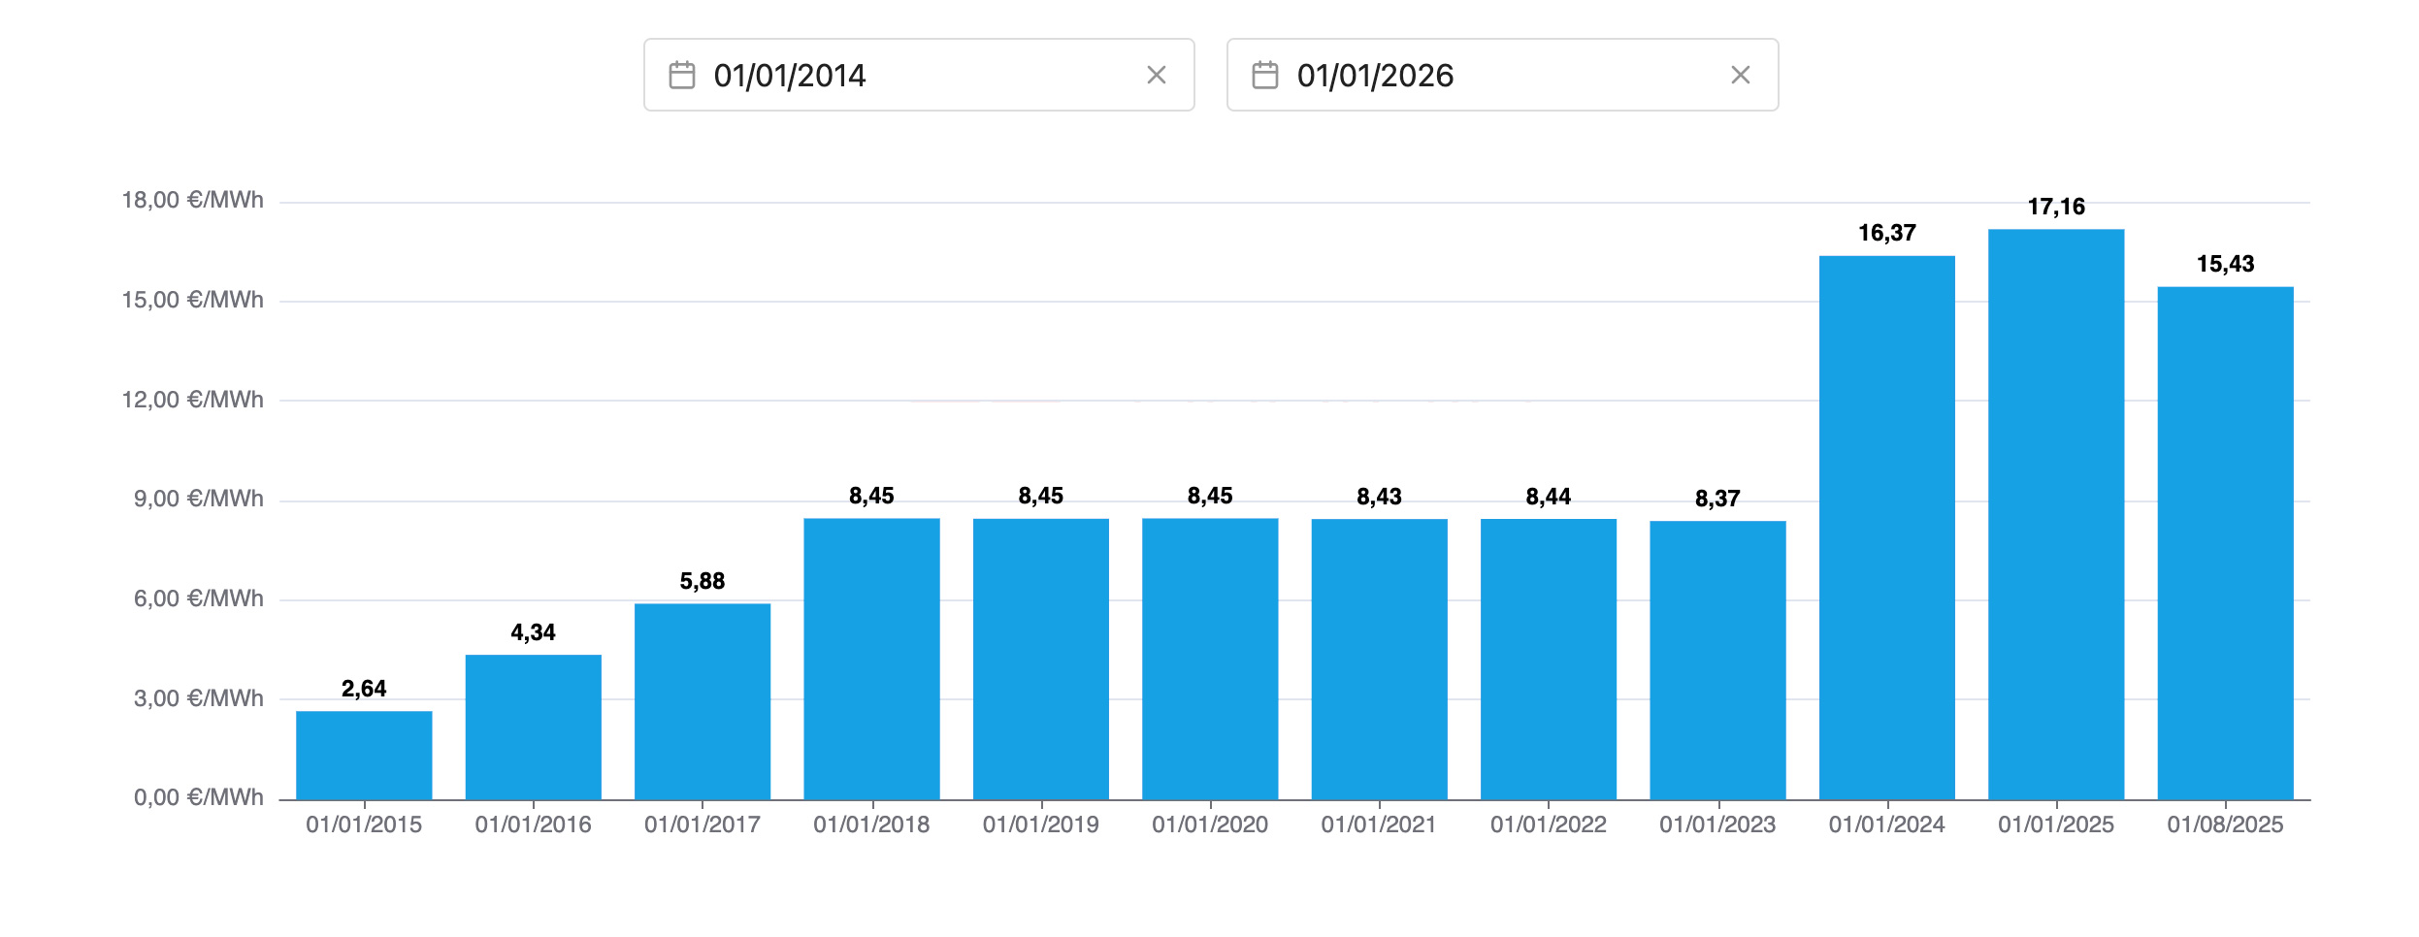Click the 01/01/2017 bar valued 5,88
This screenshot has height=937, width=2419.
point(703,701)
